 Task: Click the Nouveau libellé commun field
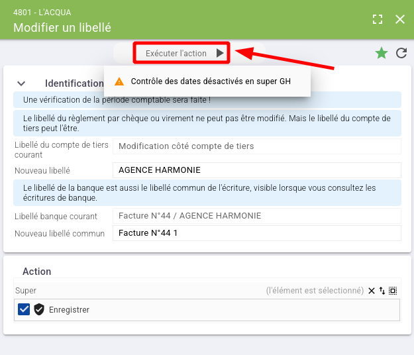tap(257, 233)
